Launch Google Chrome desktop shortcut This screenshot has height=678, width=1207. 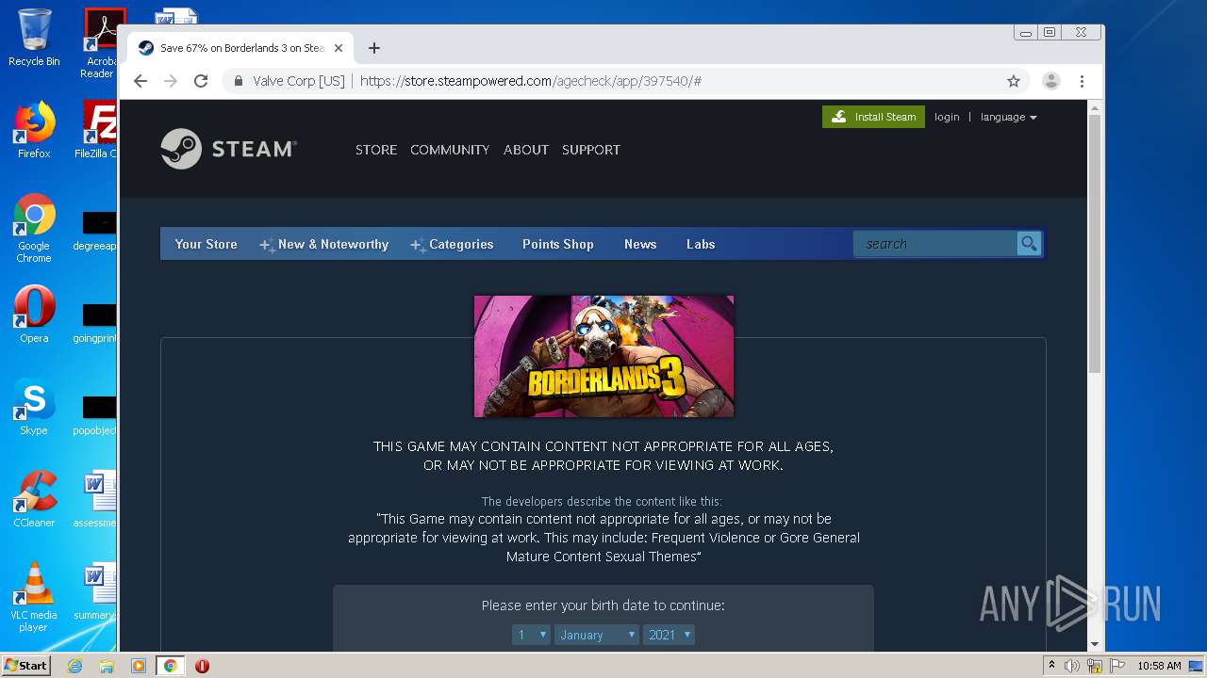click(x=34, y=228)
